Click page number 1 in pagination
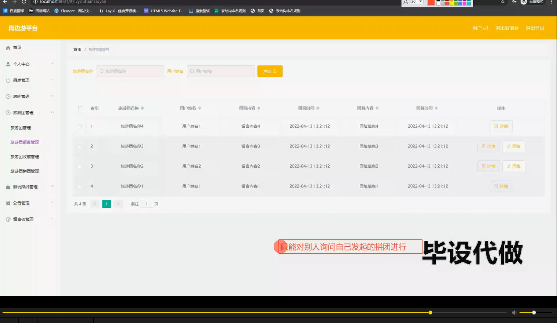Screen dimensions: 557x323 [107, 204]
